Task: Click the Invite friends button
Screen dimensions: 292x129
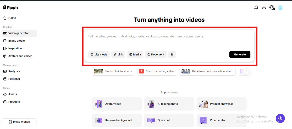Action: click(19, 122)
